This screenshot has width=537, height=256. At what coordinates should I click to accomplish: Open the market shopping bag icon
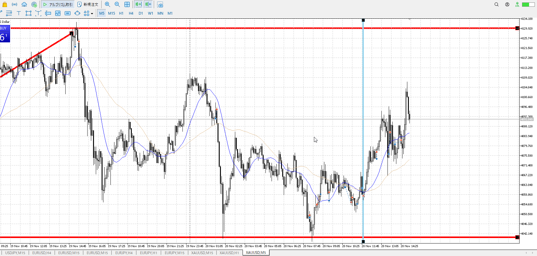[x=5, y=5]
